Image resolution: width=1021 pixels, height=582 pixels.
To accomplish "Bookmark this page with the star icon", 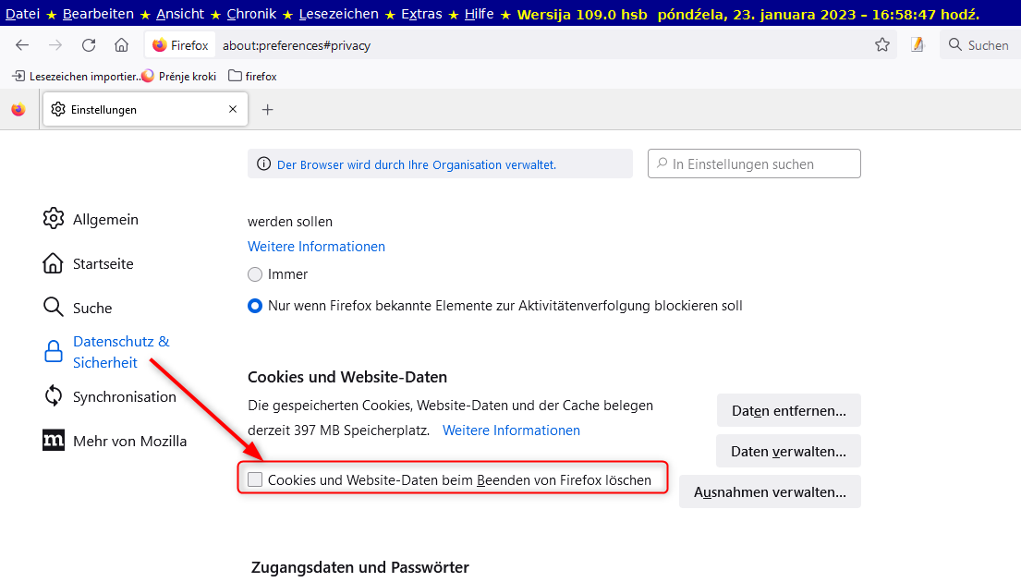I will (882, 45).
